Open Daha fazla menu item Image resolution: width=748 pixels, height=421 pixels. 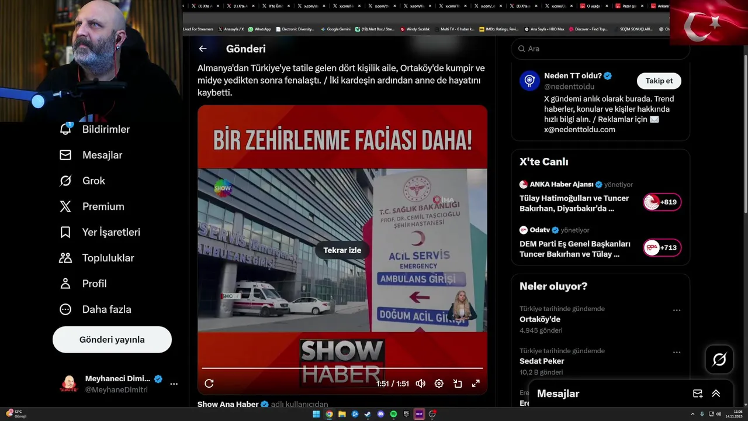95,309
